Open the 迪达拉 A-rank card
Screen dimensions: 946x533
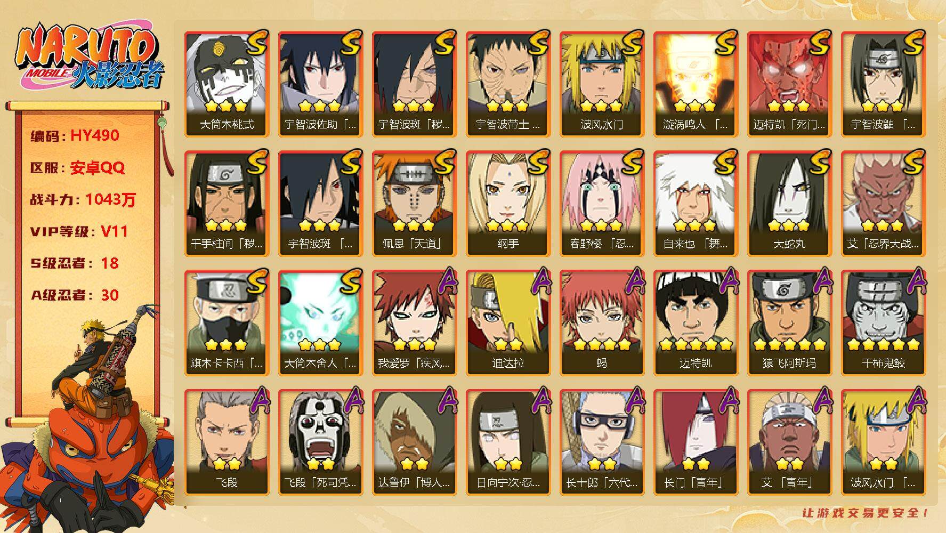[x=508, y=323]
